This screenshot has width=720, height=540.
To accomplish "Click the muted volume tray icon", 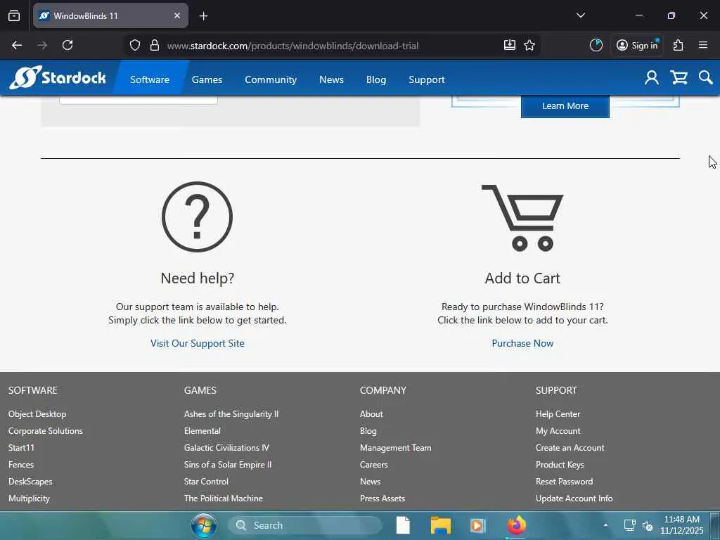I will pos(648,526).
